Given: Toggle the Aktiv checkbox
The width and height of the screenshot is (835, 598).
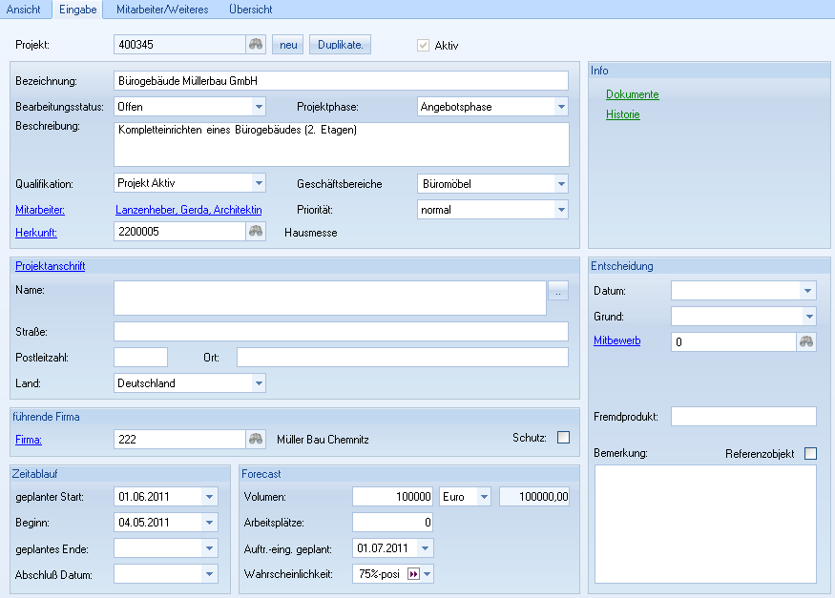Looking at the screenshot, I should click(423, 45).
